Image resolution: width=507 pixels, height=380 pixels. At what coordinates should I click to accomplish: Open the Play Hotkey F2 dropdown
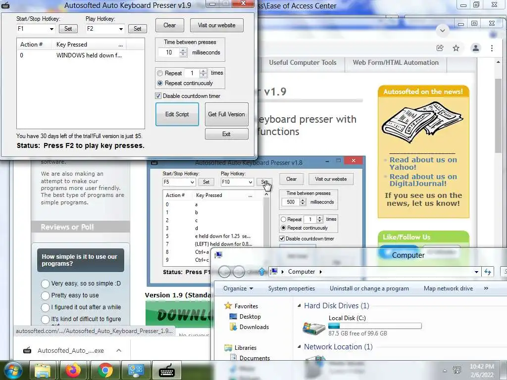[121, 29]
